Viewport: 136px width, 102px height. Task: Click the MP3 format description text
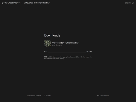click(68, 58)
